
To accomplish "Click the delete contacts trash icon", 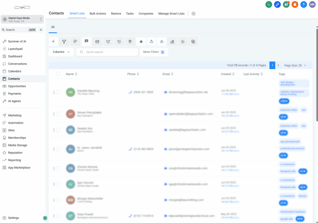I will tap(130, 42).
